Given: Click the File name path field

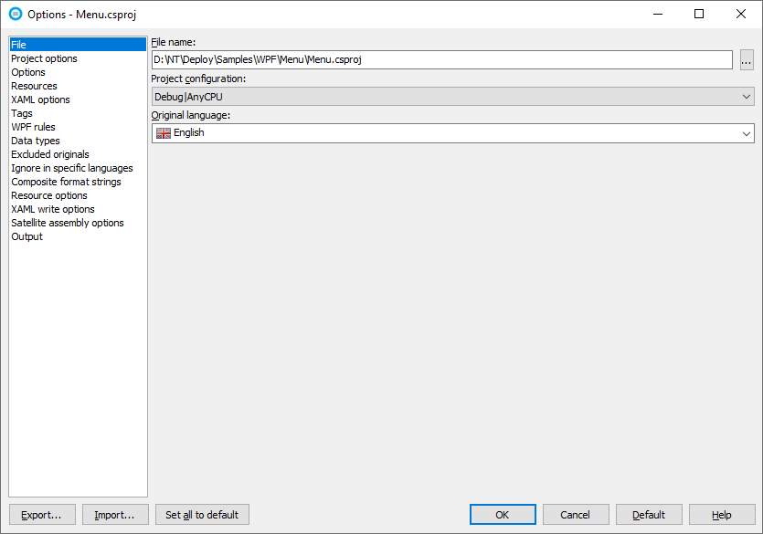Looking at the screenshot, I should pos(442,59).
